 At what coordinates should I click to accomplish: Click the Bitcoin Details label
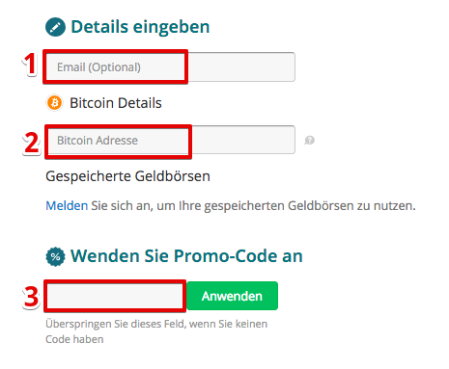116,103
